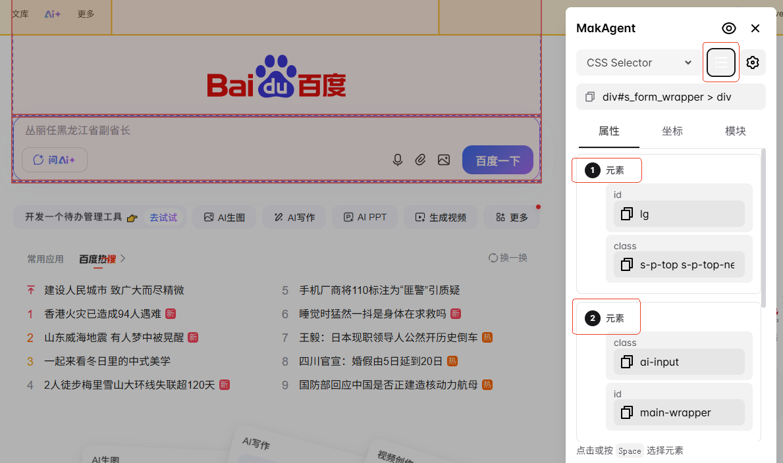Image resolution: width=783 pixels, height=463 pixels.
Task: Click the image search icon
Action: (444, 160)
